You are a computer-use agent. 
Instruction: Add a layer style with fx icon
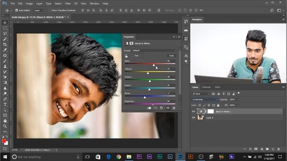coord(250,149)
